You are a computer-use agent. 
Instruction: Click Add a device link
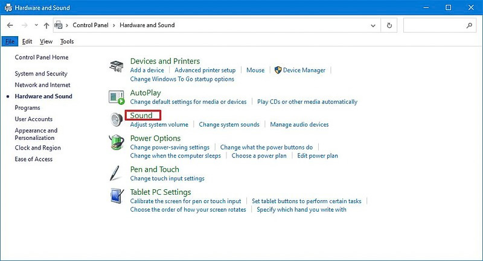pos(147,70)
